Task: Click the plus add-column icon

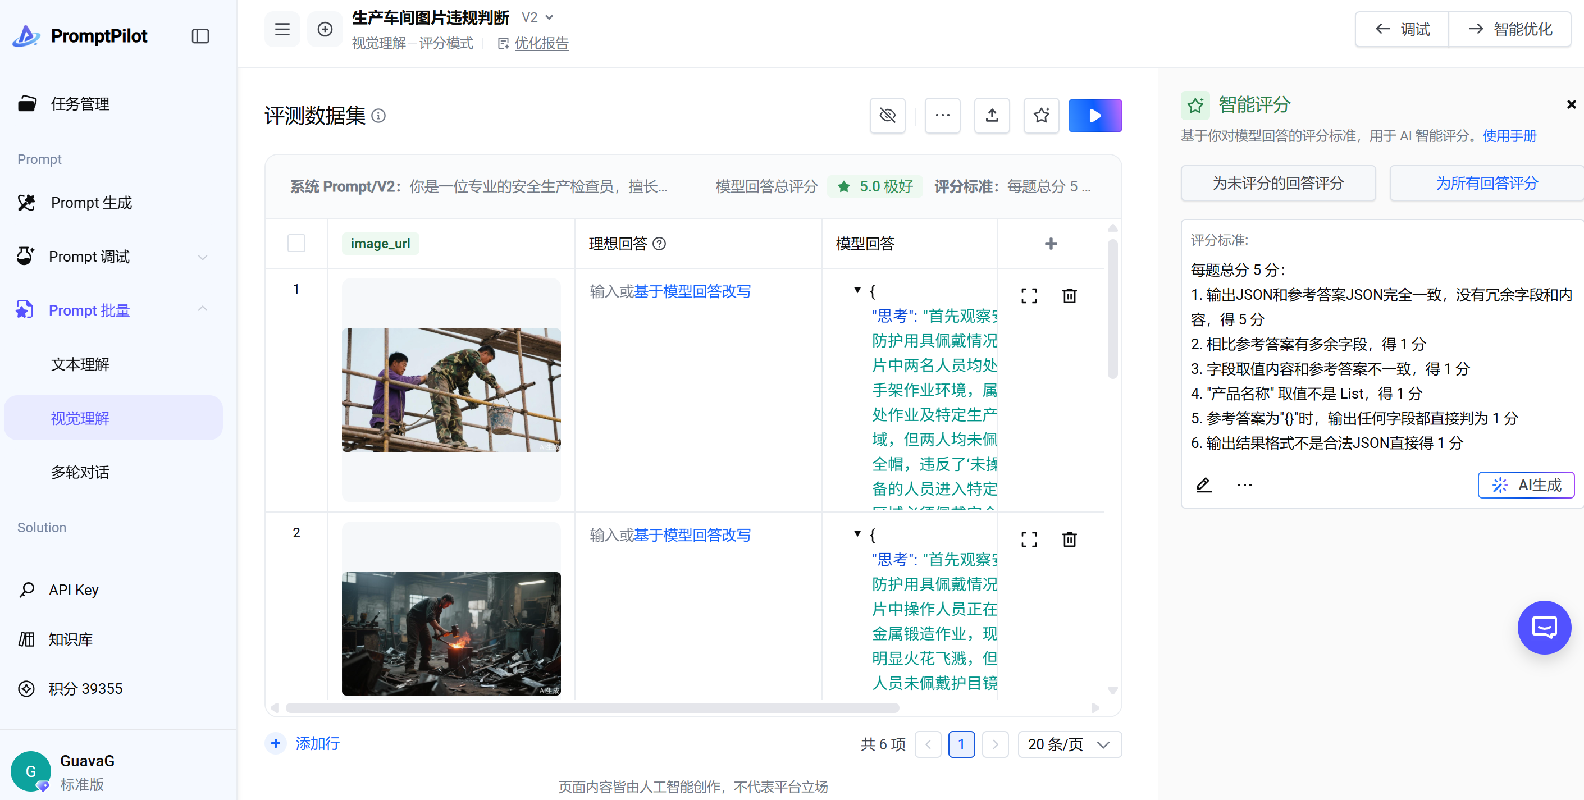Action: (x=1051, y=244)
